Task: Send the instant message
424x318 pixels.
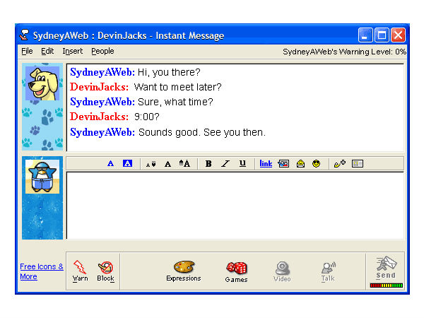Action: point(386,267)
